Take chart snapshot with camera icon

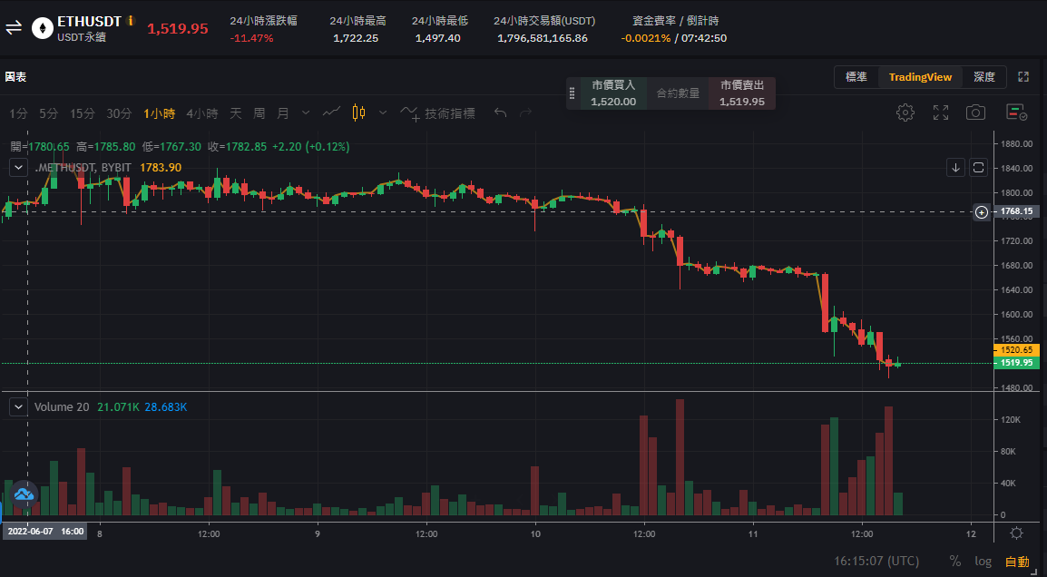tap(975, 112)
